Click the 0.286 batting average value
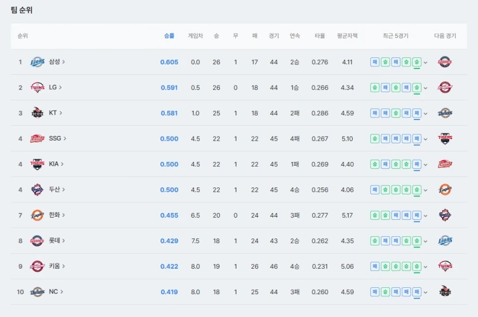This screenshot has height=317, width=478. pos(320,114)
